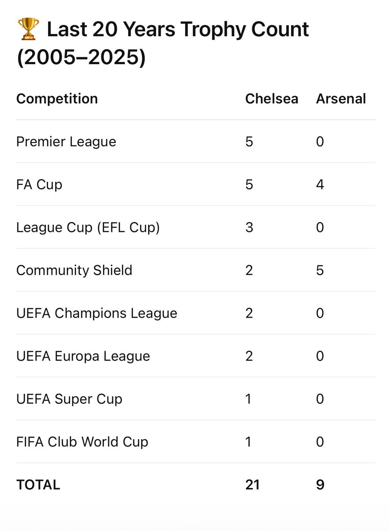
Task: Click Chelsea's total value of 21
Action: pyautogui.click(x=253, y=485)
